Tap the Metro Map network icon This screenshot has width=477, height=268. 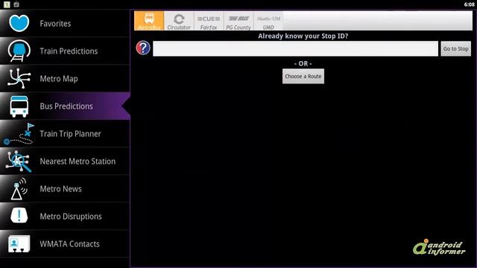pos(19,78)
